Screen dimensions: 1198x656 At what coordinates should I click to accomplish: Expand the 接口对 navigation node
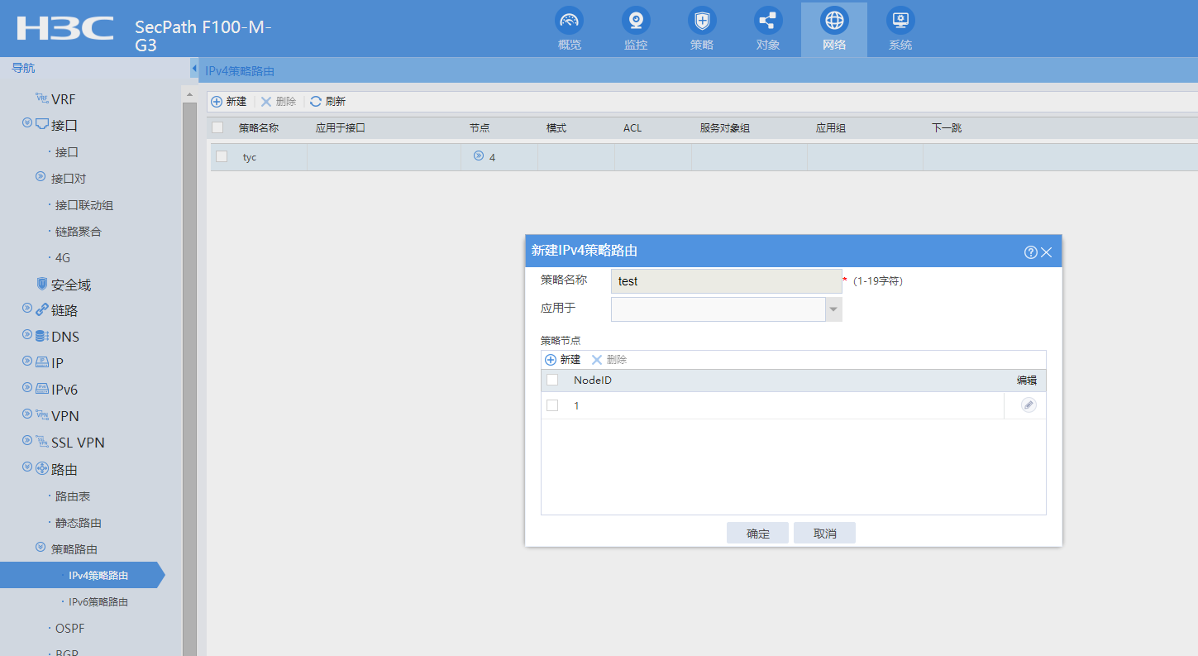coord(41,177)
